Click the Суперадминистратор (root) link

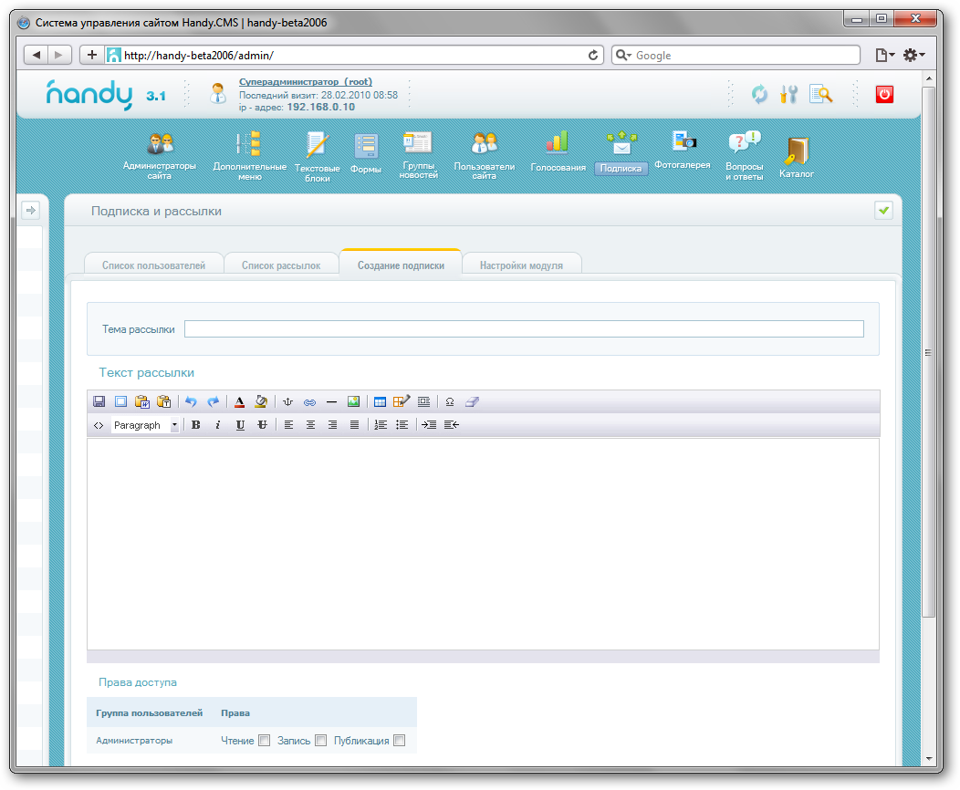click(305, 82)
